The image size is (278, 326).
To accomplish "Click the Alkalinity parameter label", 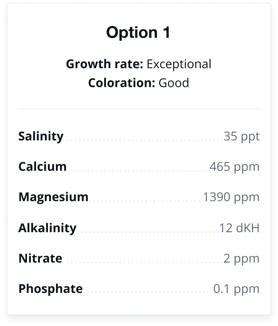I will (x=47, y=228).
